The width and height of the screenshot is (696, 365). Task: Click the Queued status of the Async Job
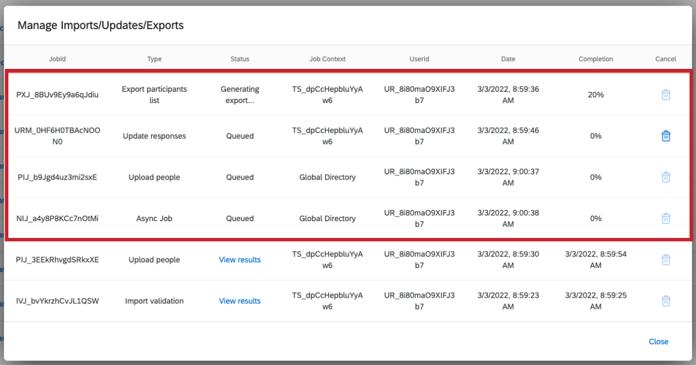239,218
